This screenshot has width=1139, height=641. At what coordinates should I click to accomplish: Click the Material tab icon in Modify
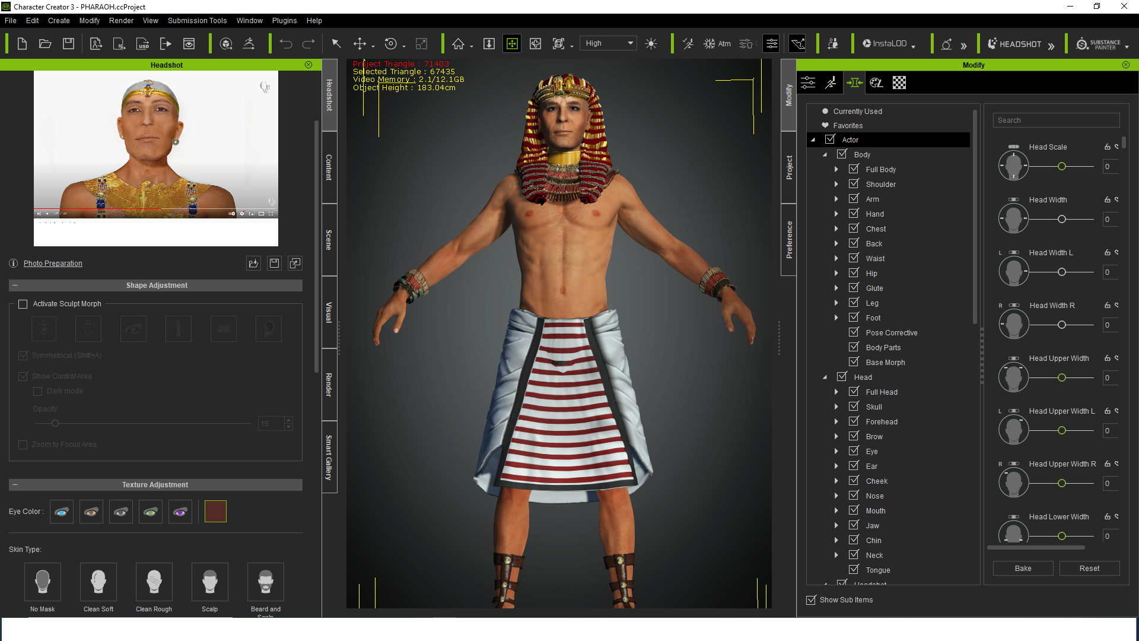coord(876,82)
